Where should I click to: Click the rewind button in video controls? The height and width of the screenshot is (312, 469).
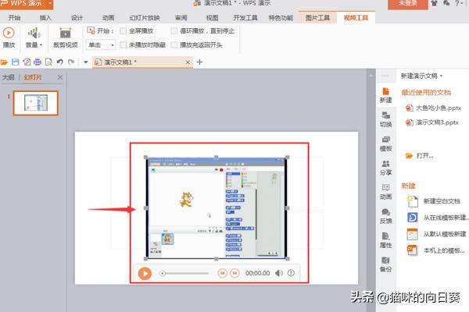point(222,273)
